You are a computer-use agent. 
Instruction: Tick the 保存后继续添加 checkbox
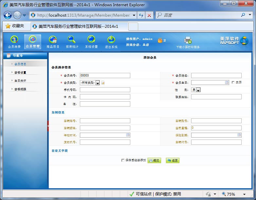pos(123,160)
